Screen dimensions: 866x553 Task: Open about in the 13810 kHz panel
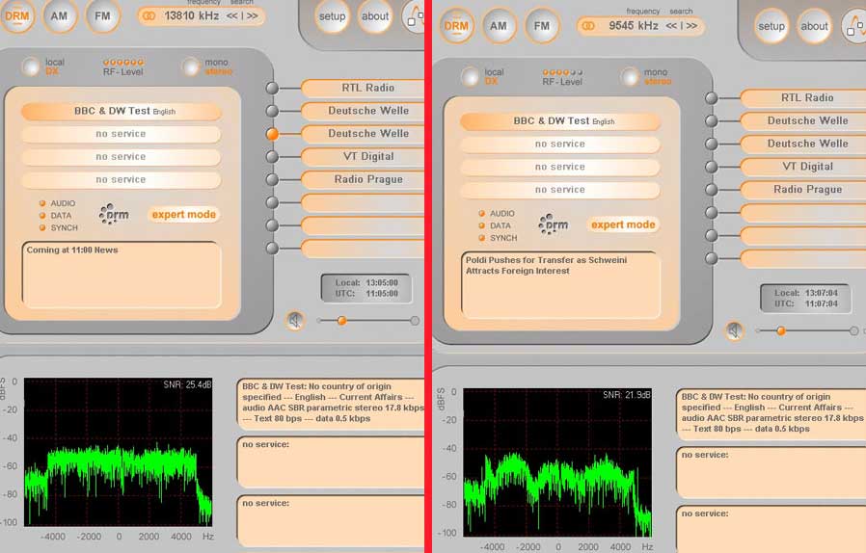(375, 16)
